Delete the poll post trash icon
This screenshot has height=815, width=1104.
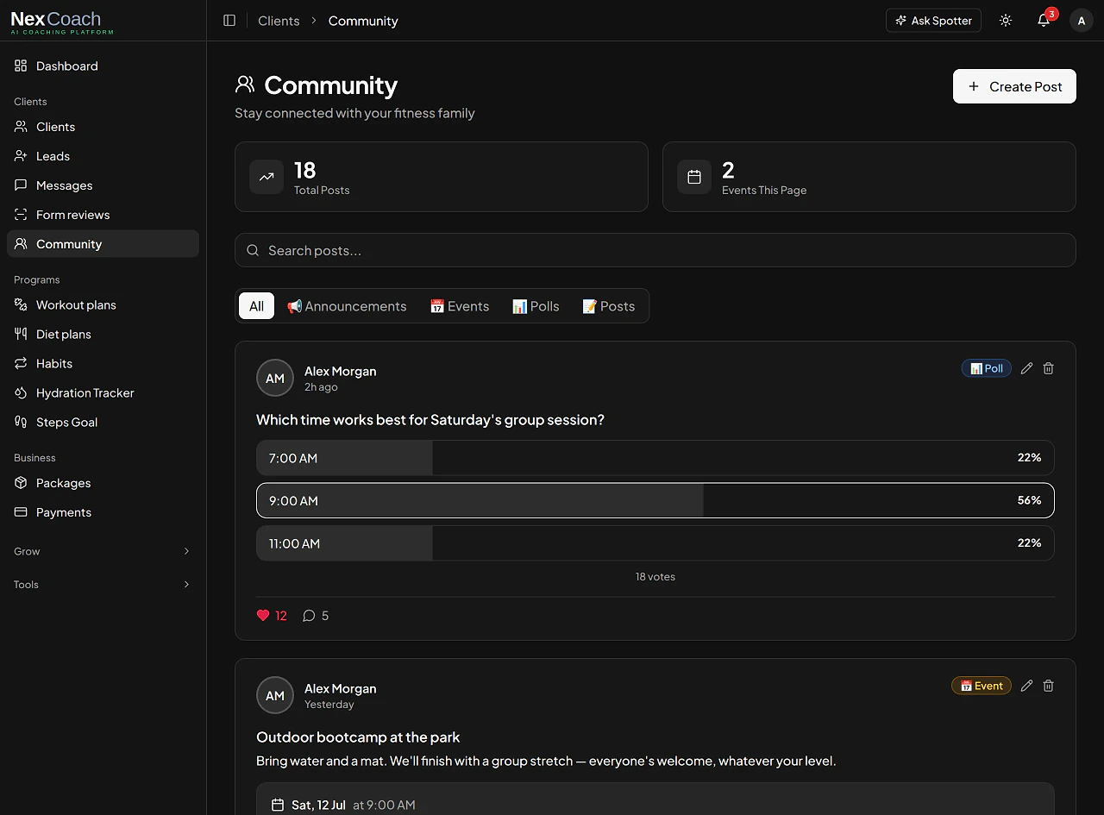(1049, 368)
